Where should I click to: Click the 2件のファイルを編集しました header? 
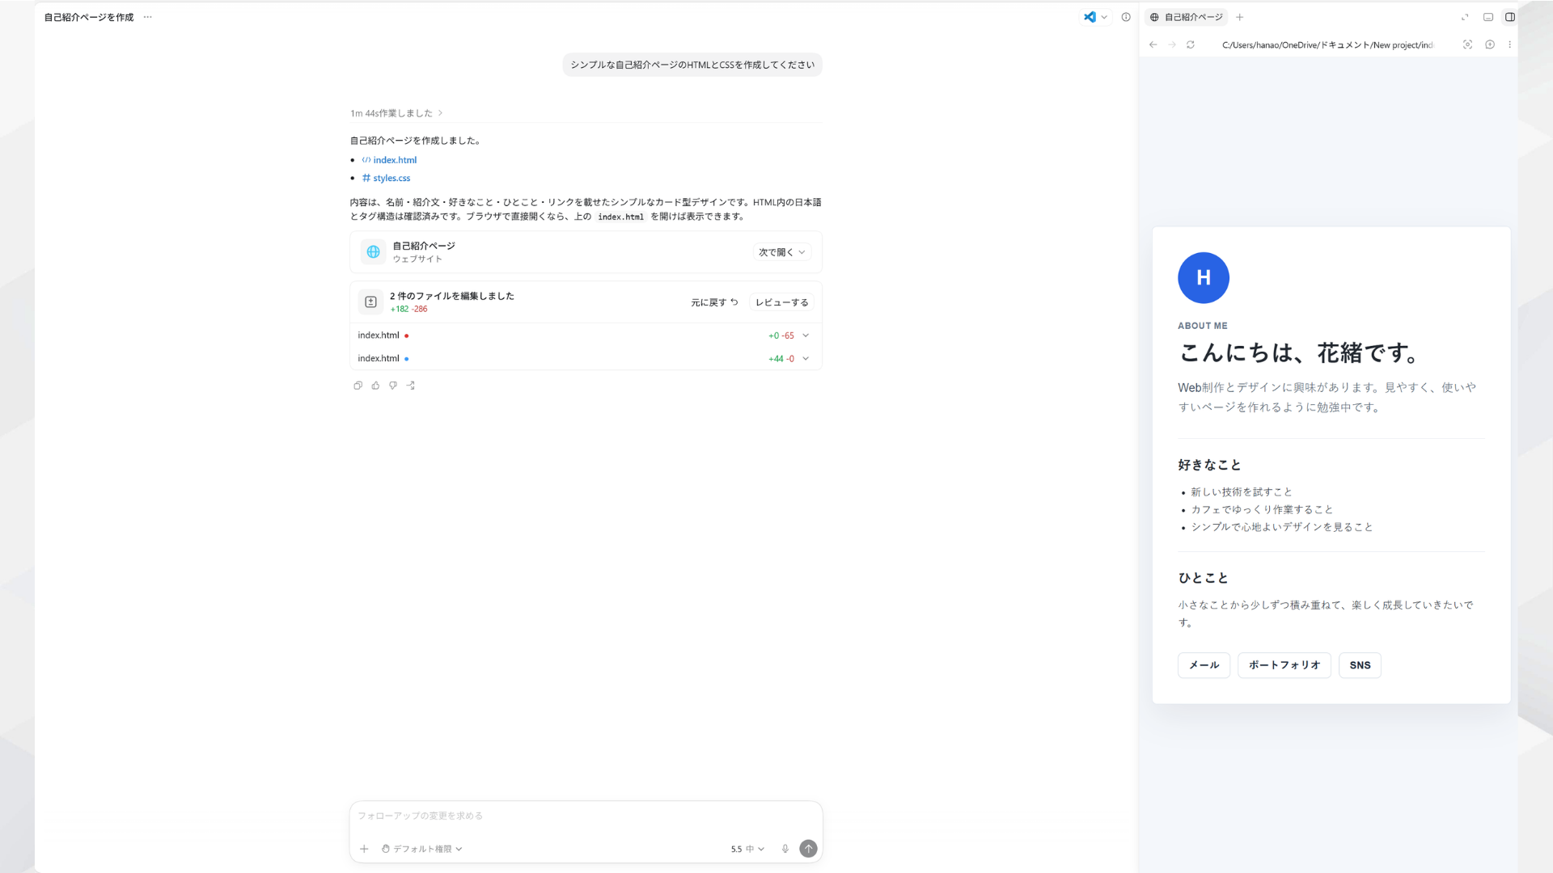[452, 296]
